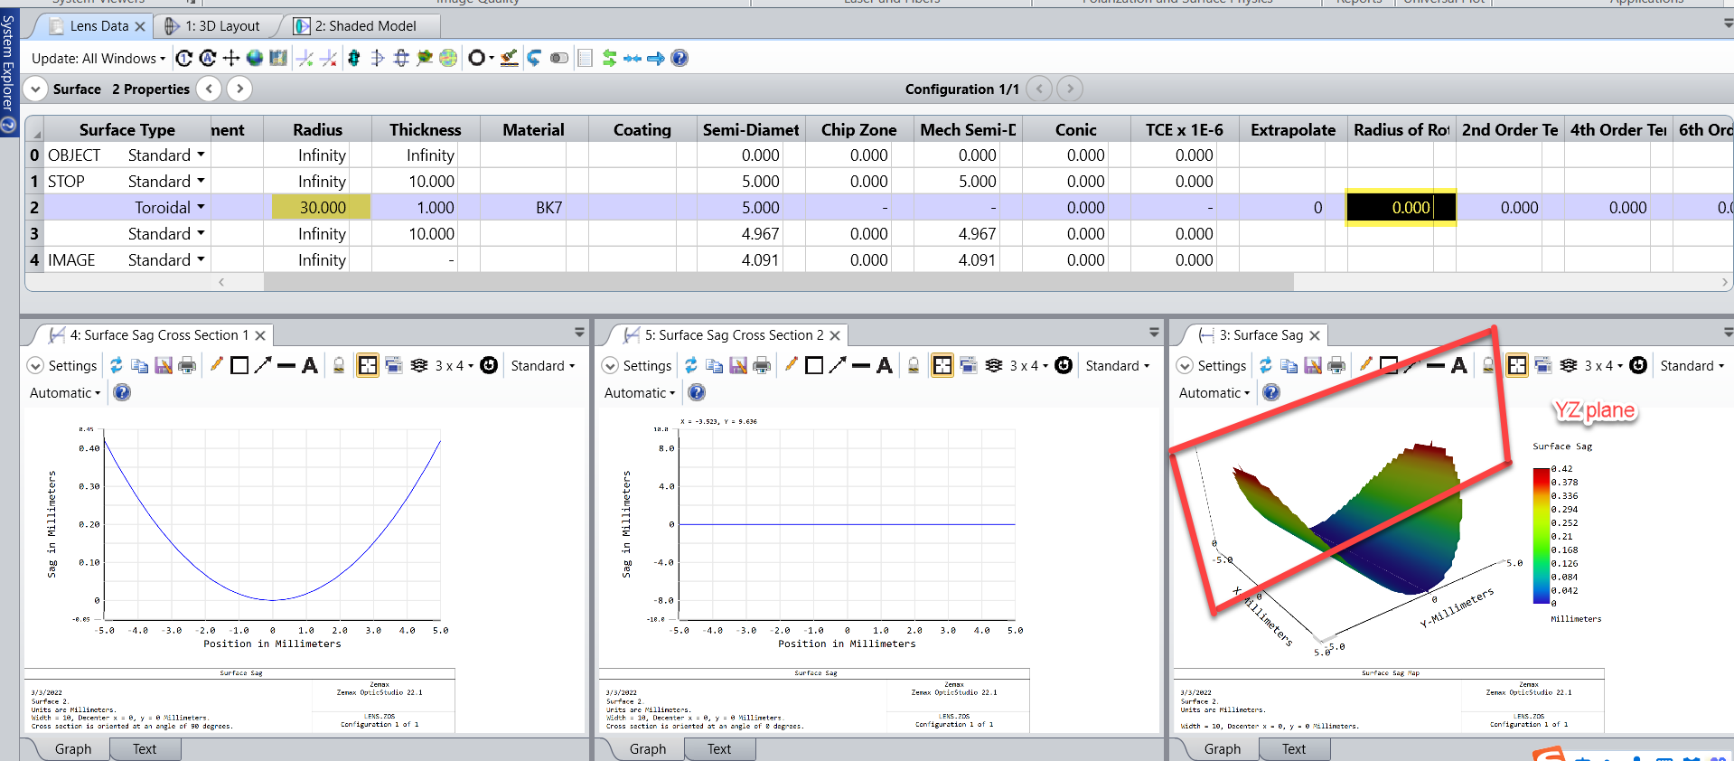
Task: Open Automatic dropdown in Cross Section 2
Action: (x=640, y=392)
